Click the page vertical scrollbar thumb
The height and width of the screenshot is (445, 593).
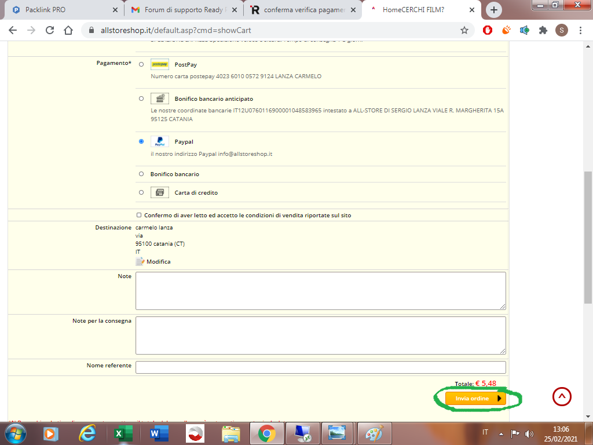coord(588,237)
